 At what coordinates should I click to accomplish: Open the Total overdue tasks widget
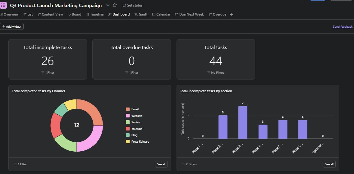[x=131, y=59]
